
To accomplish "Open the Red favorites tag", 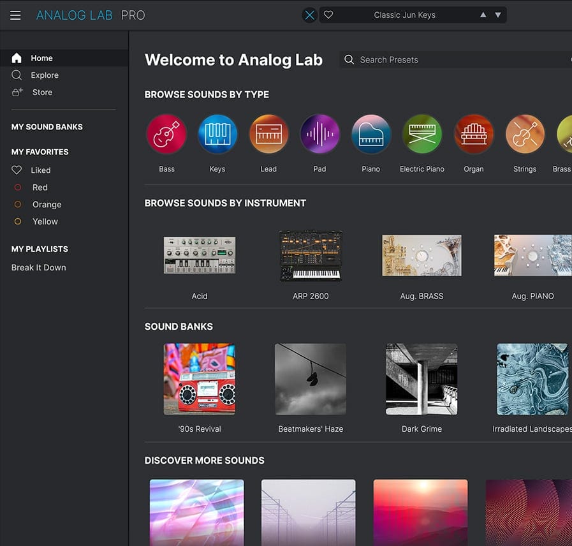I will click(40, 188).
